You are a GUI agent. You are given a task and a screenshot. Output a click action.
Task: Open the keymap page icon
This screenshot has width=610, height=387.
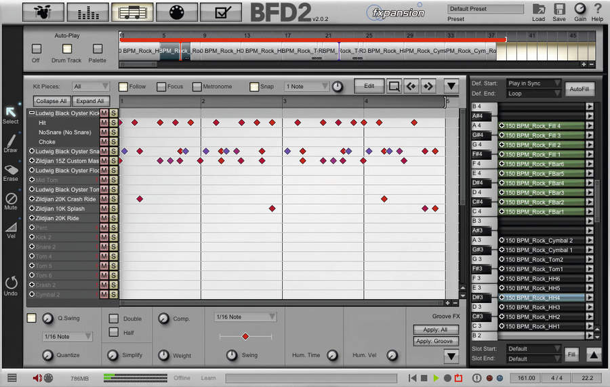point(176,12)
